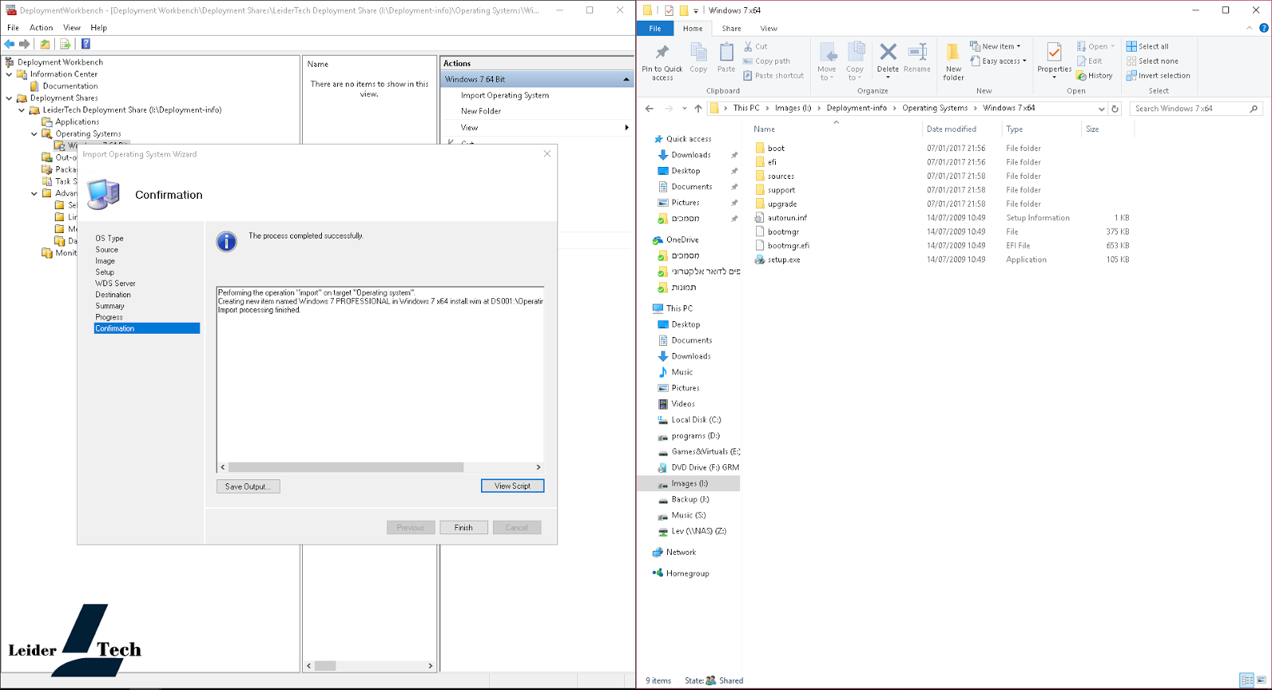The height and width of the screenshot is (690, 1272).
Task: Open the Help menu in Deployment Workbench
Action: 99,28
